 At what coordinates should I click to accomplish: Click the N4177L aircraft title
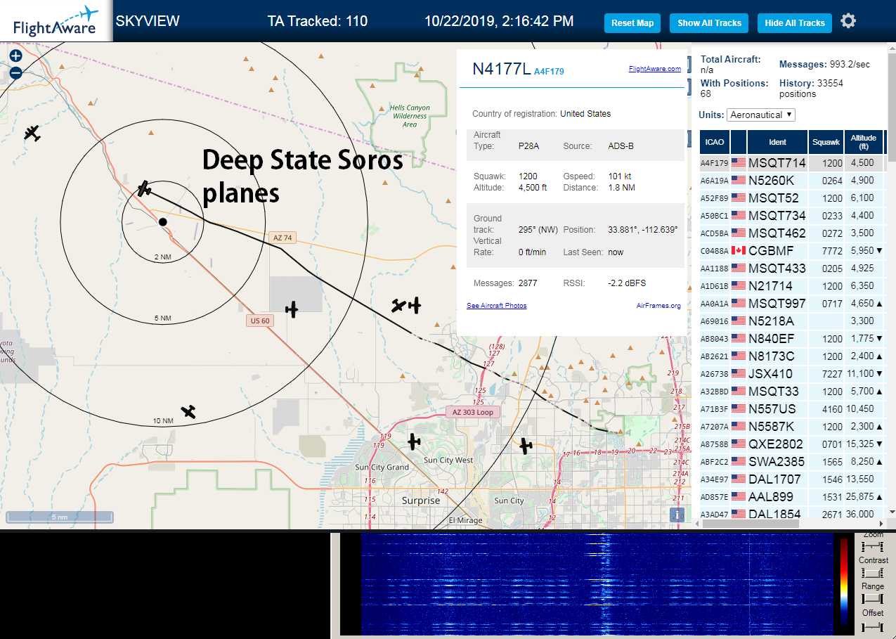[x=501, y=69]
